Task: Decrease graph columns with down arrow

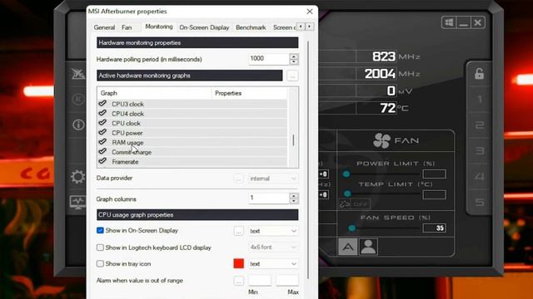Action: (x=294, y=201)
